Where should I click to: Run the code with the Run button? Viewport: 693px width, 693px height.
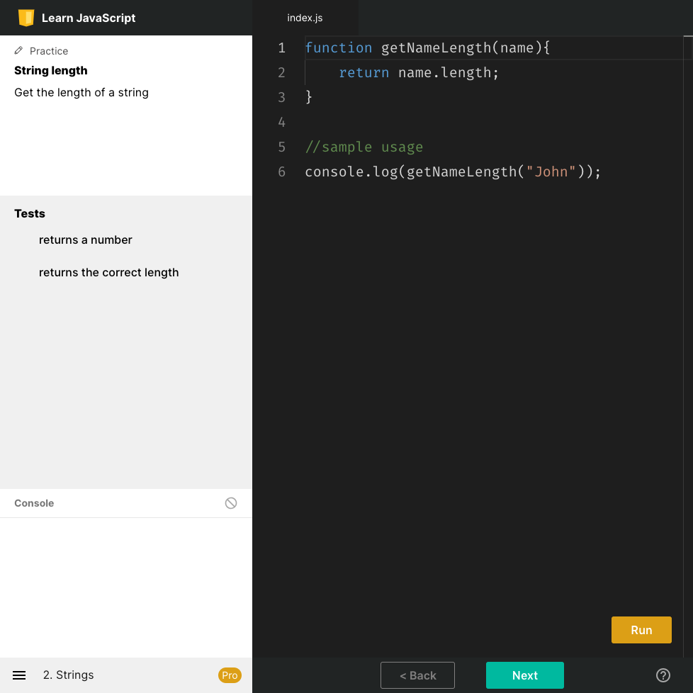point(641,630)
